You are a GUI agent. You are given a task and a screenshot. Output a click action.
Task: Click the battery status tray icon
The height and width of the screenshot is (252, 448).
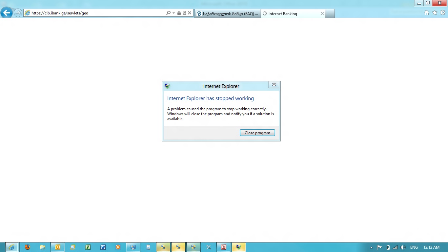pos(388,247)
